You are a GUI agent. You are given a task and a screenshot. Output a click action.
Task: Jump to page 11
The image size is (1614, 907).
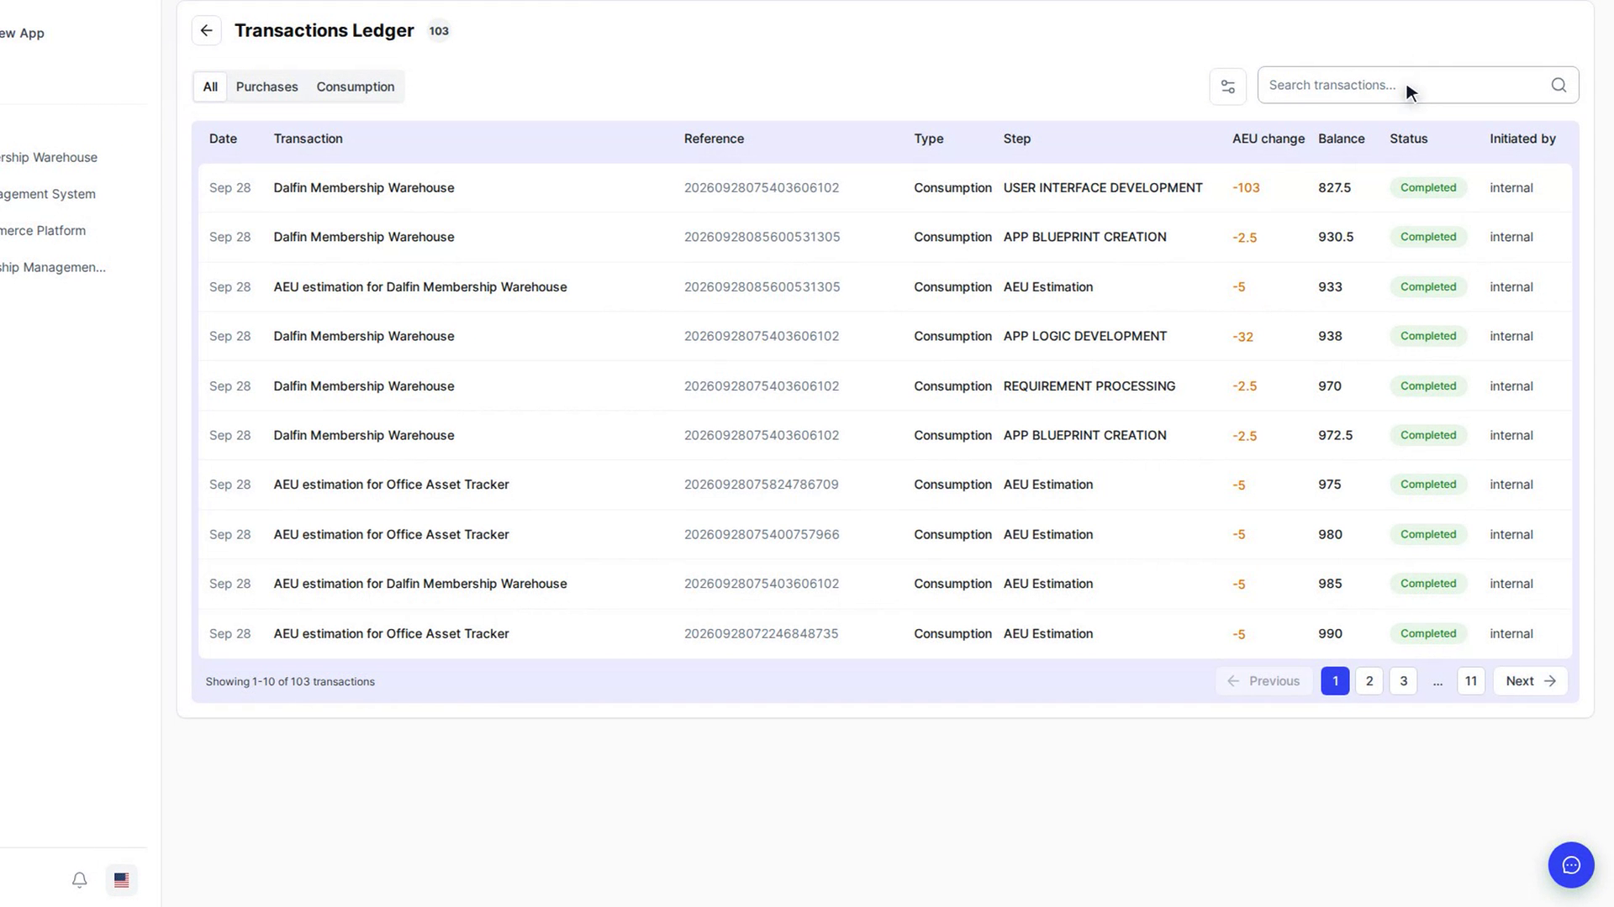pos(1470,681)
